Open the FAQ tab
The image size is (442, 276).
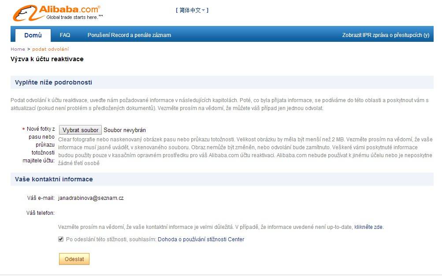click(65, 35)
